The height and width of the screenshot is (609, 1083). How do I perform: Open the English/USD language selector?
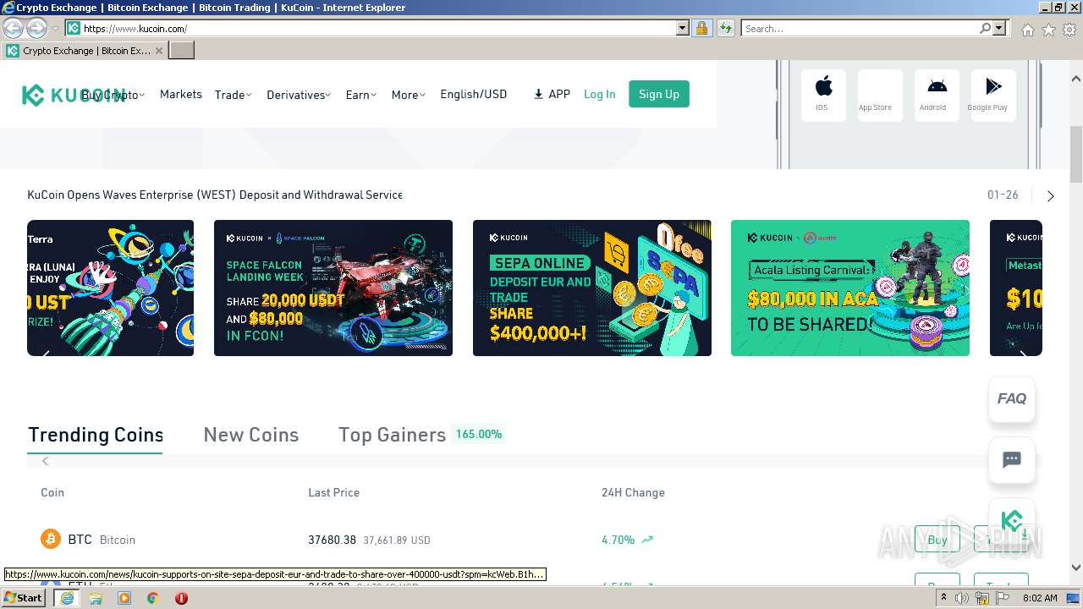point(473,94)
